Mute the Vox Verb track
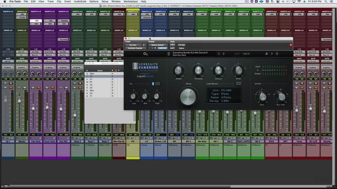Image resolution: width=337 pixels, height=189 pixels. tap(38, 88)
